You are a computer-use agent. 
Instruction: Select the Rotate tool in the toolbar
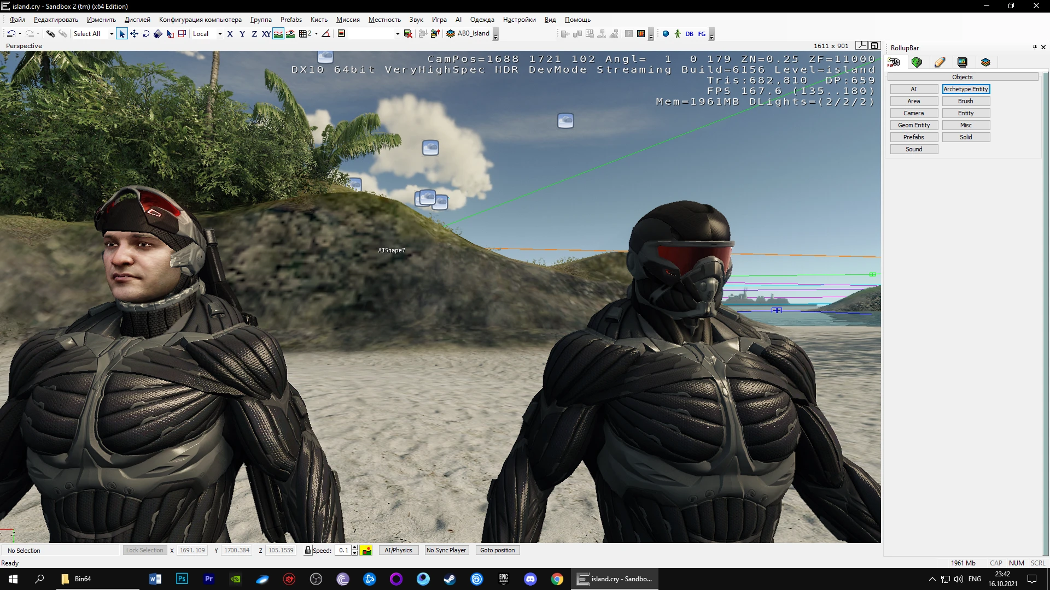point(146,33)
